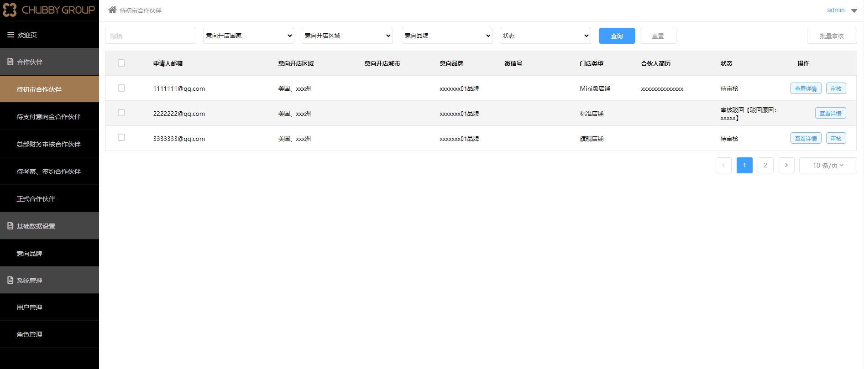
Task: Click the Chubby Group logo
Action: (x=49, y=10)
